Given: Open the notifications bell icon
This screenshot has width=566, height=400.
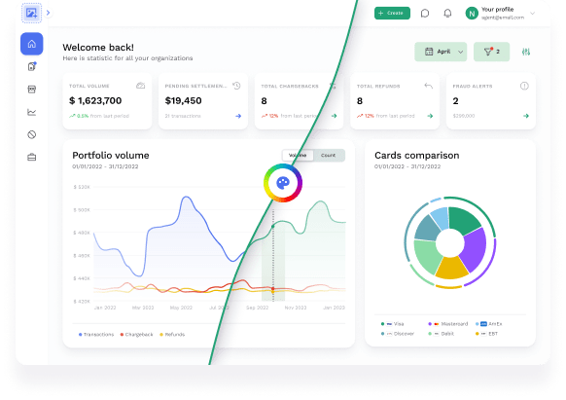Looking at the screenshot, I should (447, 14).
